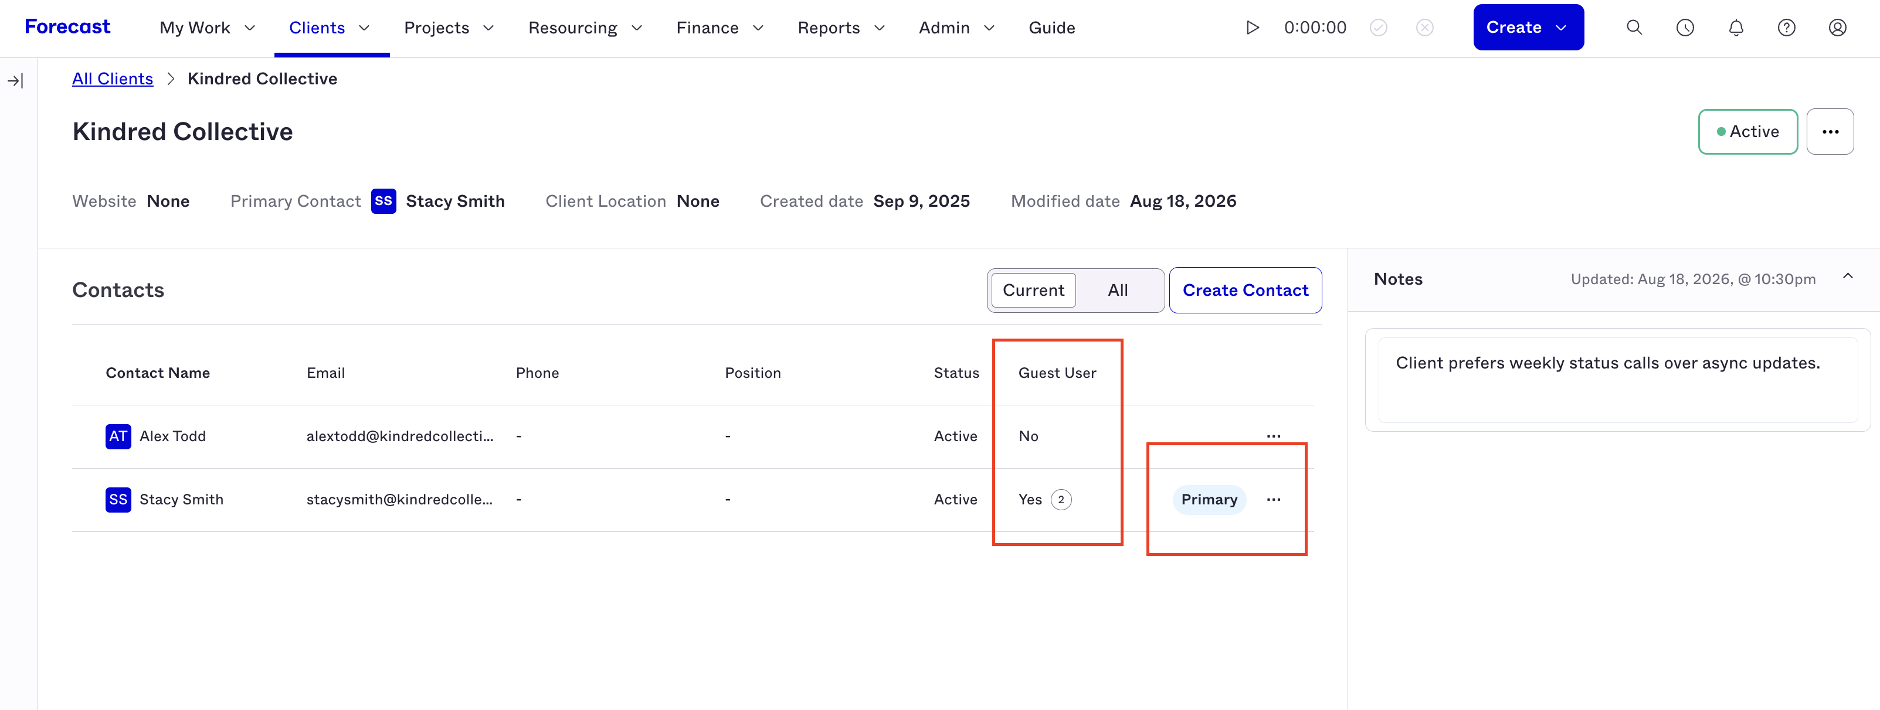1880x710 pixels.
Task: Open recent time entries clock icon
Action: 1685,28
